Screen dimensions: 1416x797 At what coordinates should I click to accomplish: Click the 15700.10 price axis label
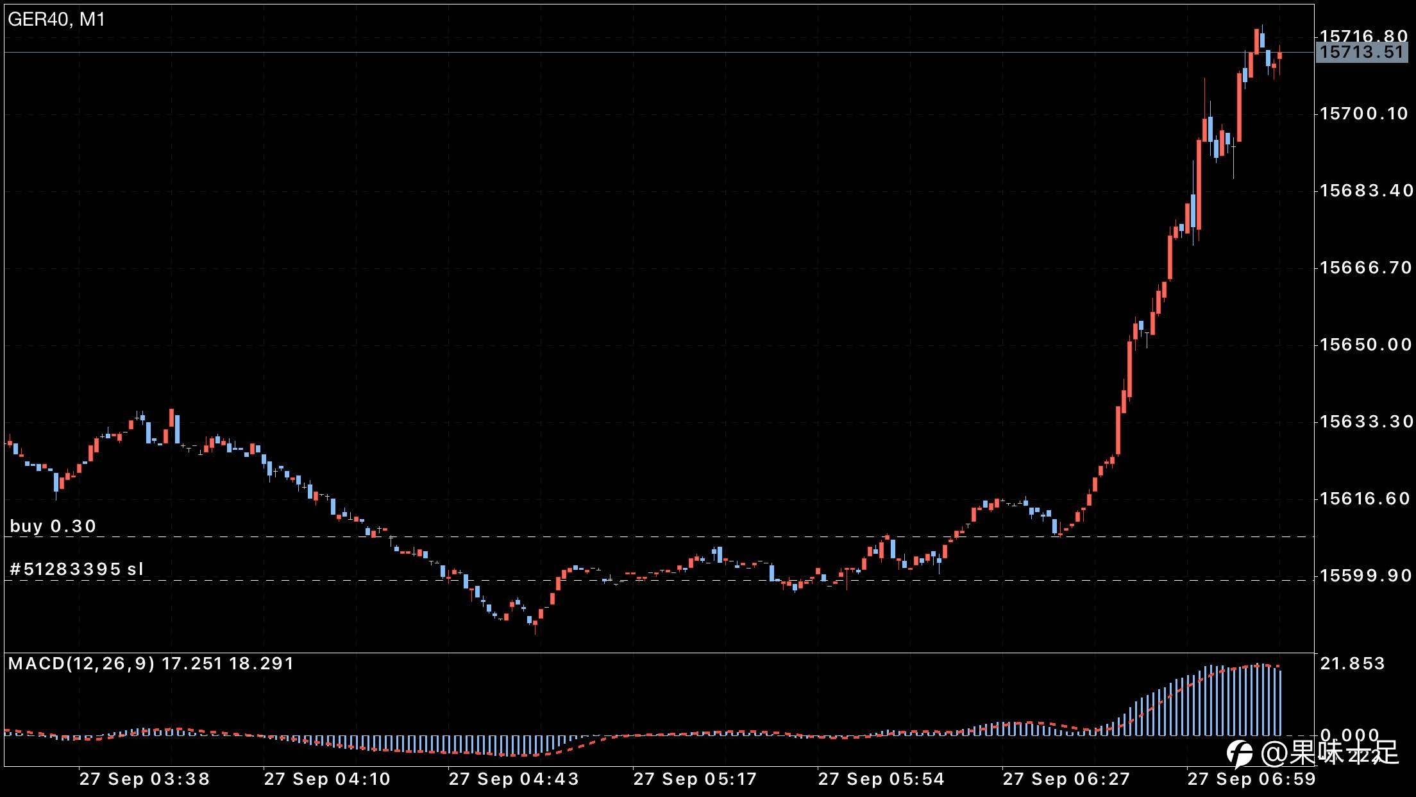[1364, 114]
